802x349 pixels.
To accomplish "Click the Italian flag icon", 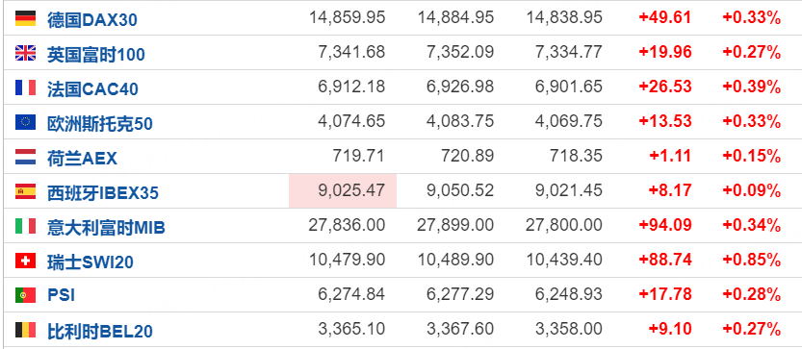I will [25, 226].
